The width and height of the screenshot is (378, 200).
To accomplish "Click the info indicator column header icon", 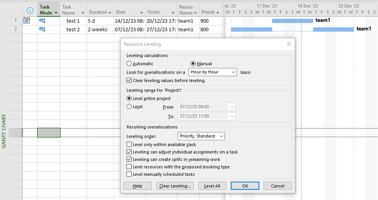I will point(30,11).
